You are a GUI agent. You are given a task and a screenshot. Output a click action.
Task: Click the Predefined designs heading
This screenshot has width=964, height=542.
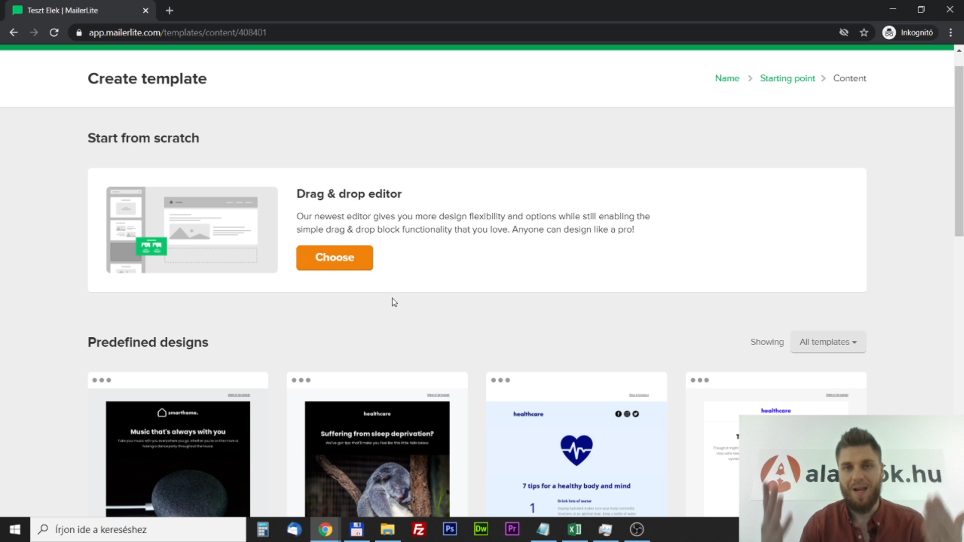coord(148,342)
